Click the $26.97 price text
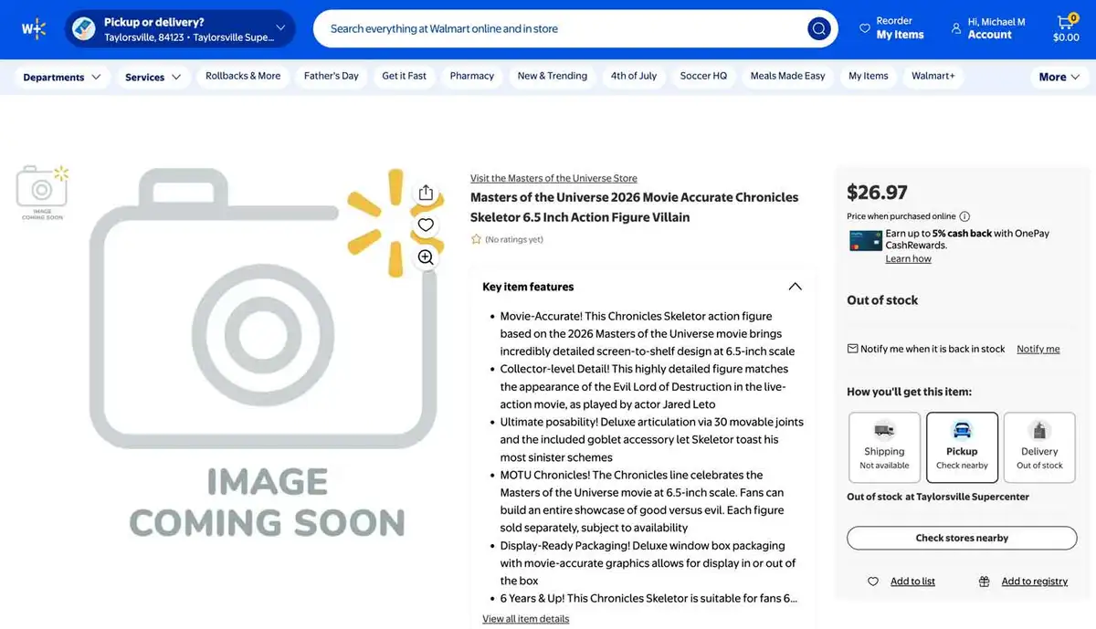This screenshot has height=629, width=1096. [x=877, y=193]
